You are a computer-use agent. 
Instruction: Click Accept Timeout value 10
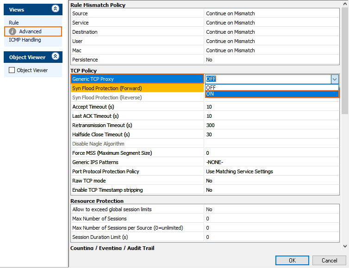click(209, 107)
